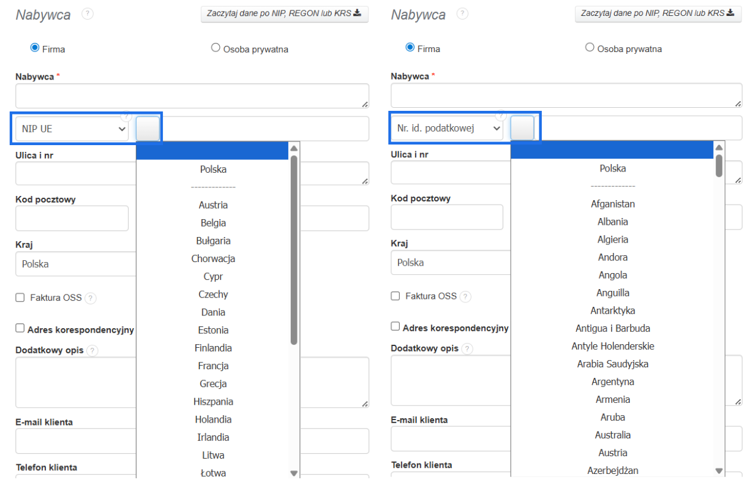Click scrollbar thumb of left country list
The width and height of the screenshot is (750, 485).
click(294, 245)
